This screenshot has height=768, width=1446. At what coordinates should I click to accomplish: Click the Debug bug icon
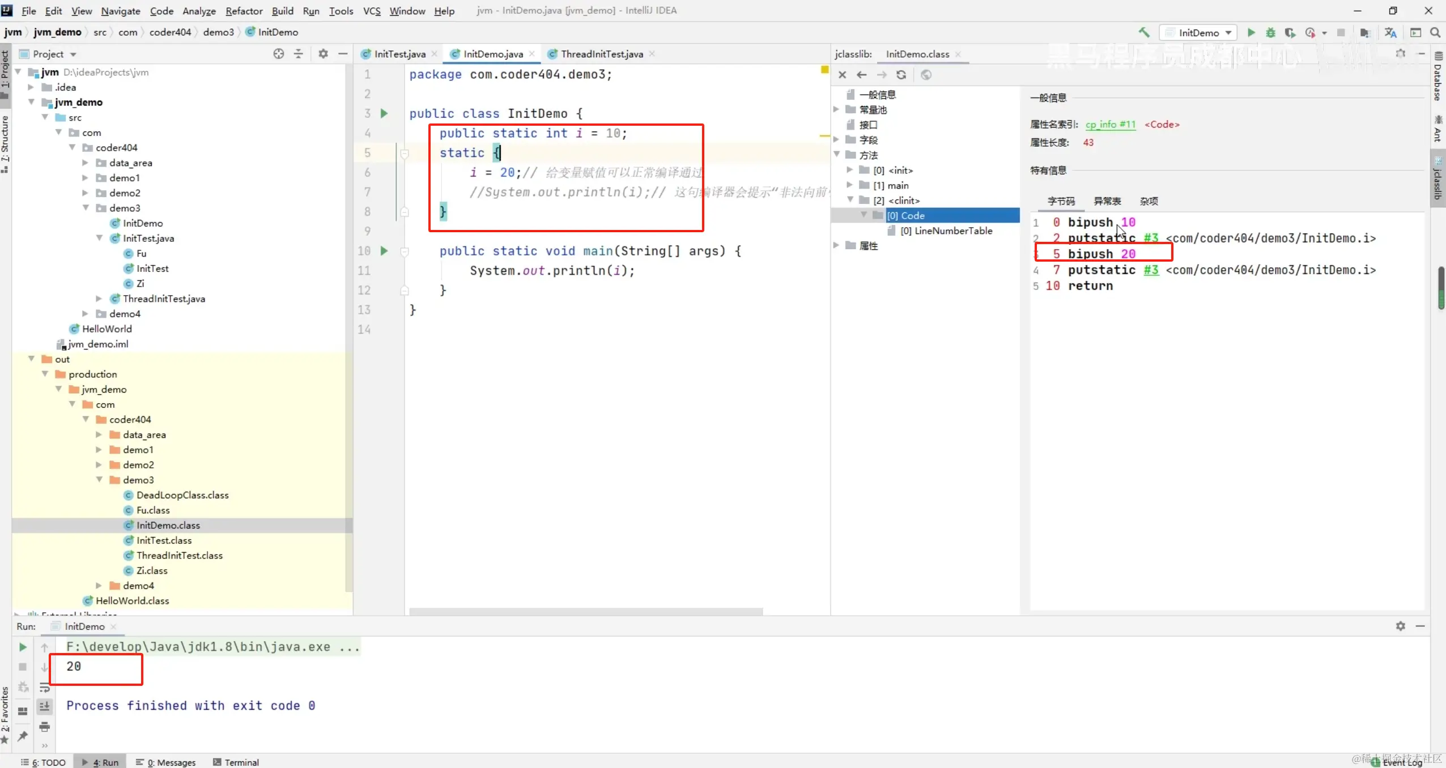pos(1270,32)
